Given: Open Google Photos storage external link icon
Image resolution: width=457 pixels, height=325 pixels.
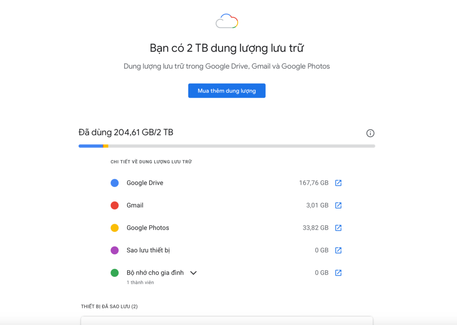Looking at the screenshot, I should 338,228.
